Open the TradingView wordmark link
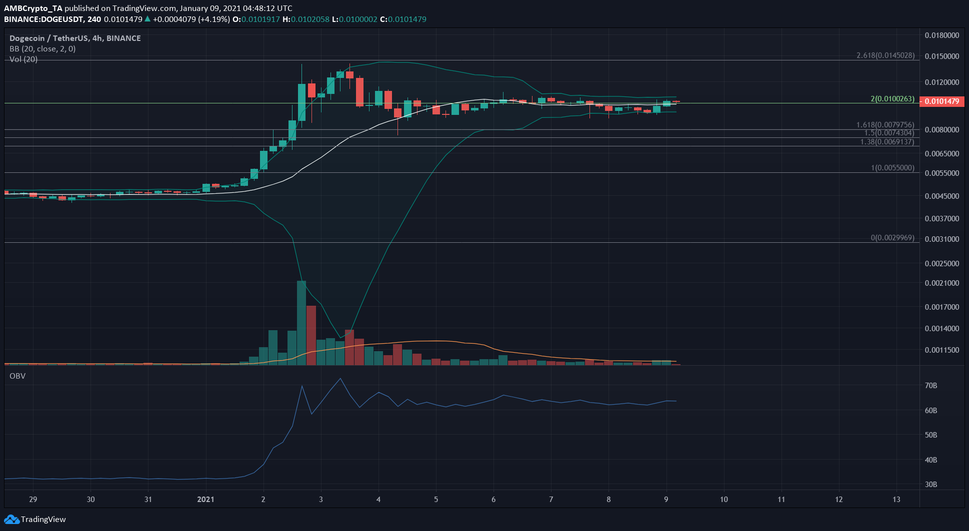The height and width of the screenshot is (531, 969). (43, 520)
